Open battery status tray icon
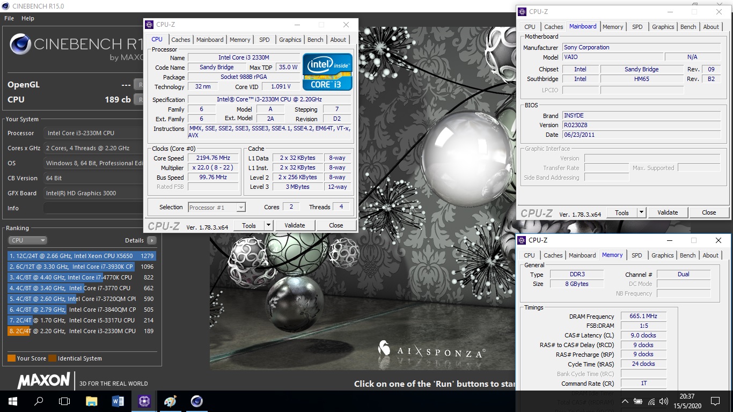This screenshot has width=733, height=412. click(x=638, y=401)
